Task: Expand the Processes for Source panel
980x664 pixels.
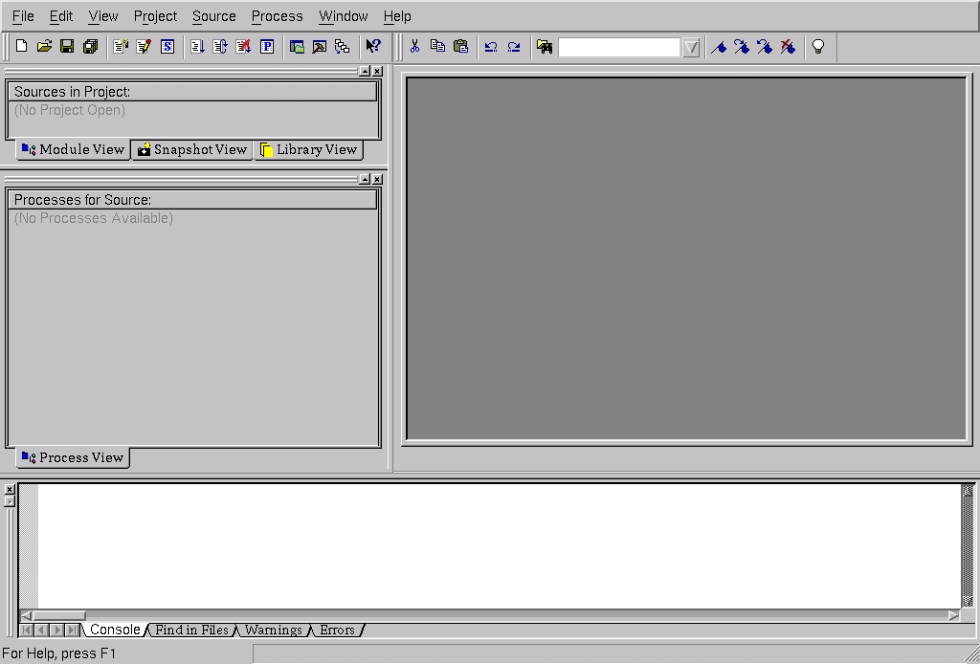Action: tap(365, 179)
